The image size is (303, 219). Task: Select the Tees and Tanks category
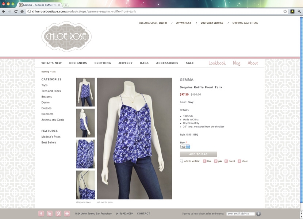tap(51, 91)
